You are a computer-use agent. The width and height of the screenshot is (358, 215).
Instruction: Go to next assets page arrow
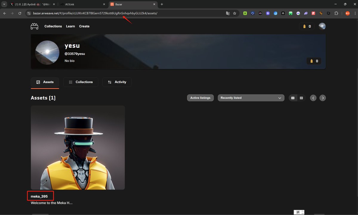(322, 98)
